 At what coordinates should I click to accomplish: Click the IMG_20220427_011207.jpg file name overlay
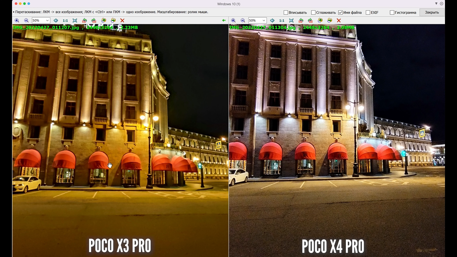[46, 27]
